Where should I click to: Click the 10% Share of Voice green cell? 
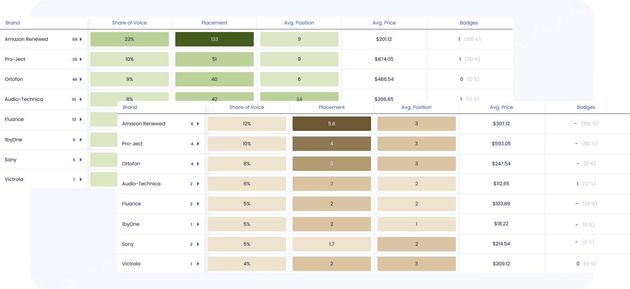[x=130, y=59]
